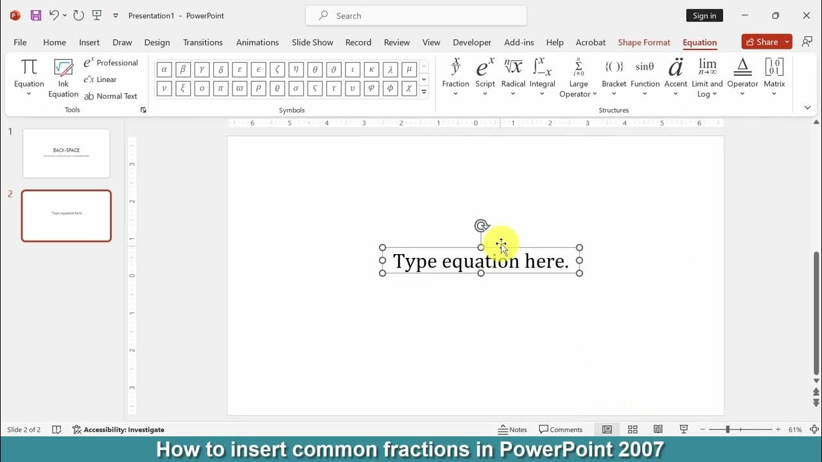
Task: Open the Accent structures dropdown
Action: coord(676,78)
